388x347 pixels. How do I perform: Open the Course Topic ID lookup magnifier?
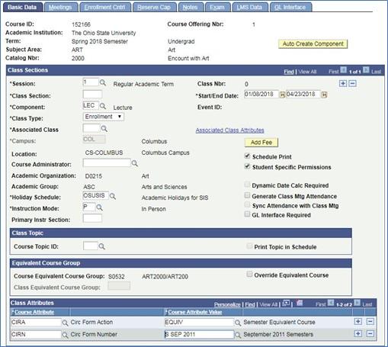[101, 246]
